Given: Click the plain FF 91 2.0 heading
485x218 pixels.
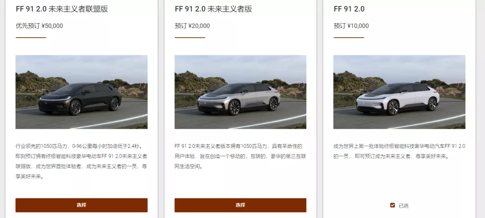Looking at the screenshot, I should click(x=349, y=9).
